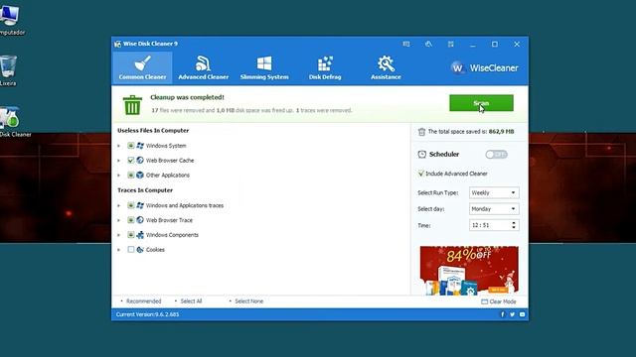Expand the Windows Components item
This screenshot has height=357, width=636.
pyautogui.click(x=119, y=235)
